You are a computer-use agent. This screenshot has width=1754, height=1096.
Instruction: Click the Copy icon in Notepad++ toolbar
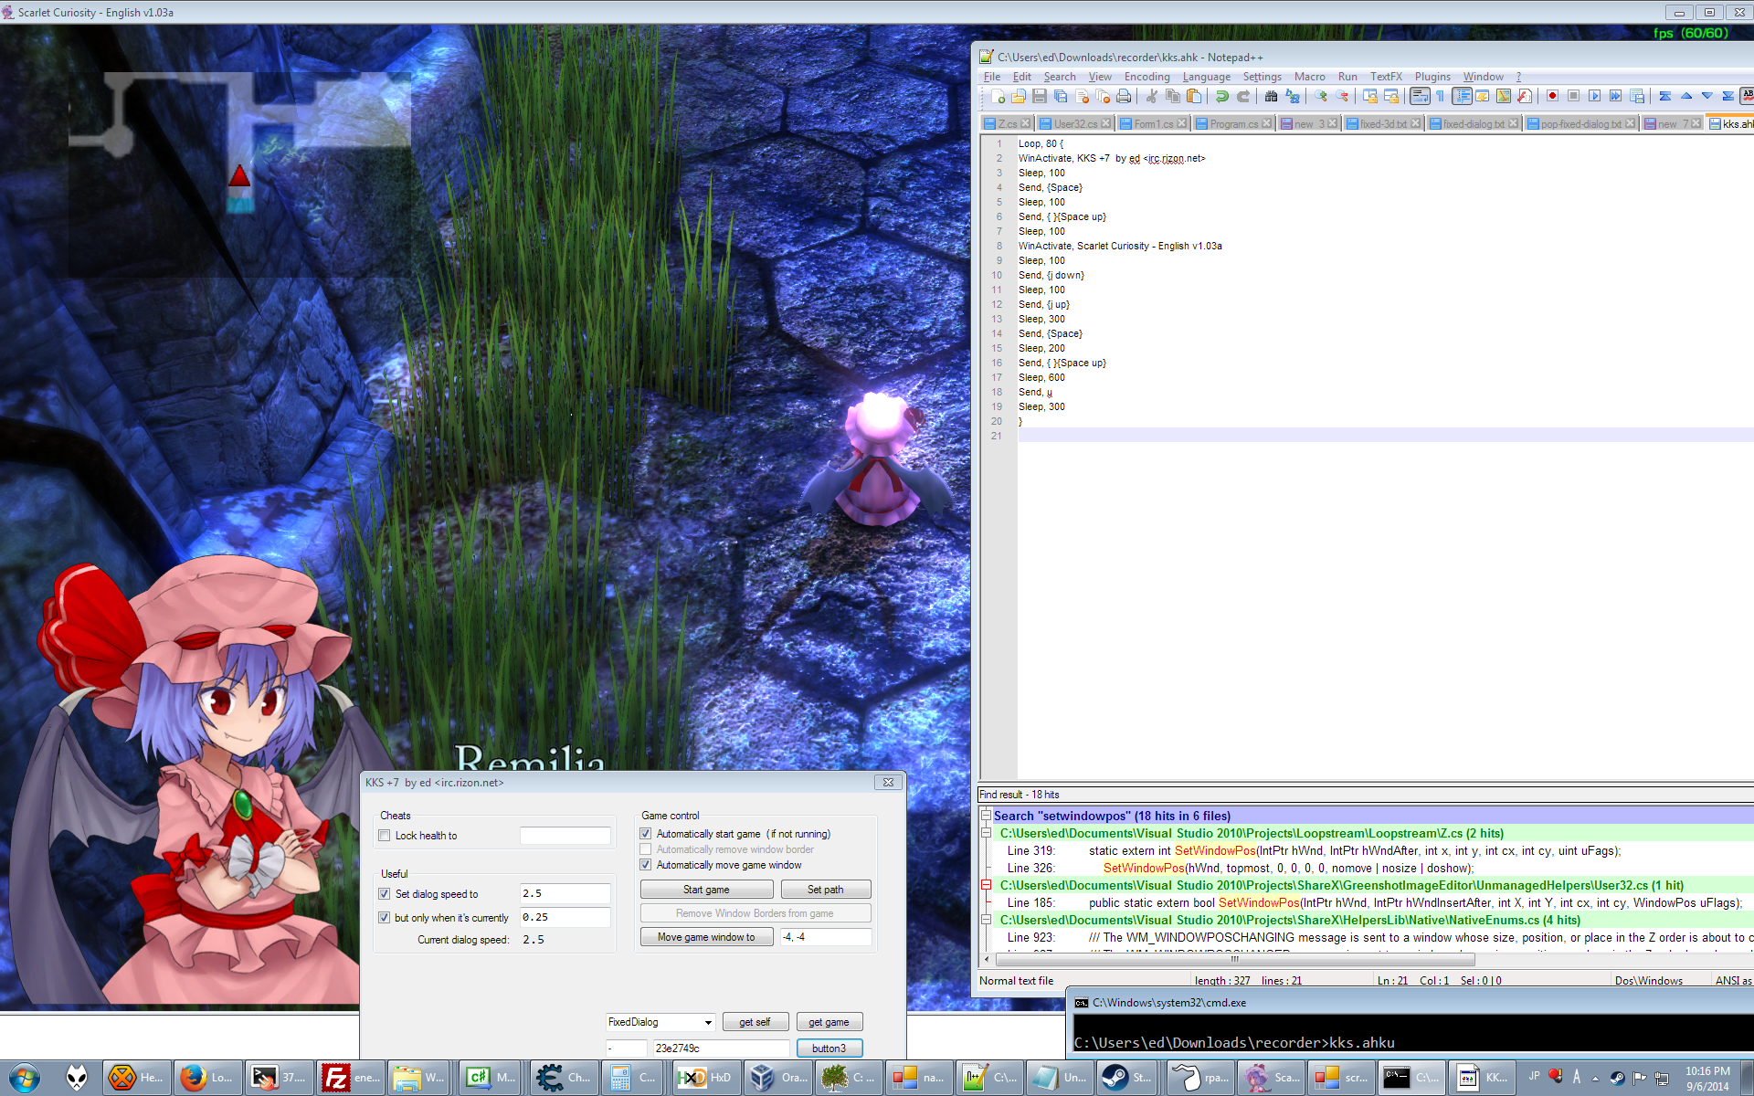1173,96
